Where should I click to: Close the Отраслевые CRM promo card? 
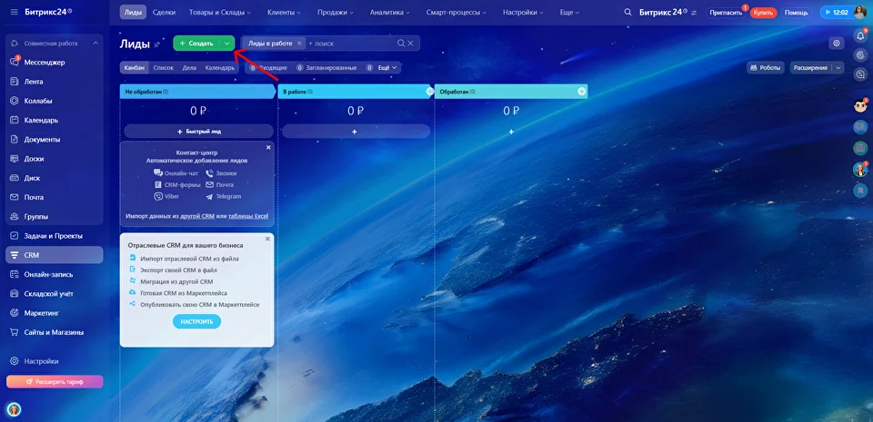tap(267, 238)
